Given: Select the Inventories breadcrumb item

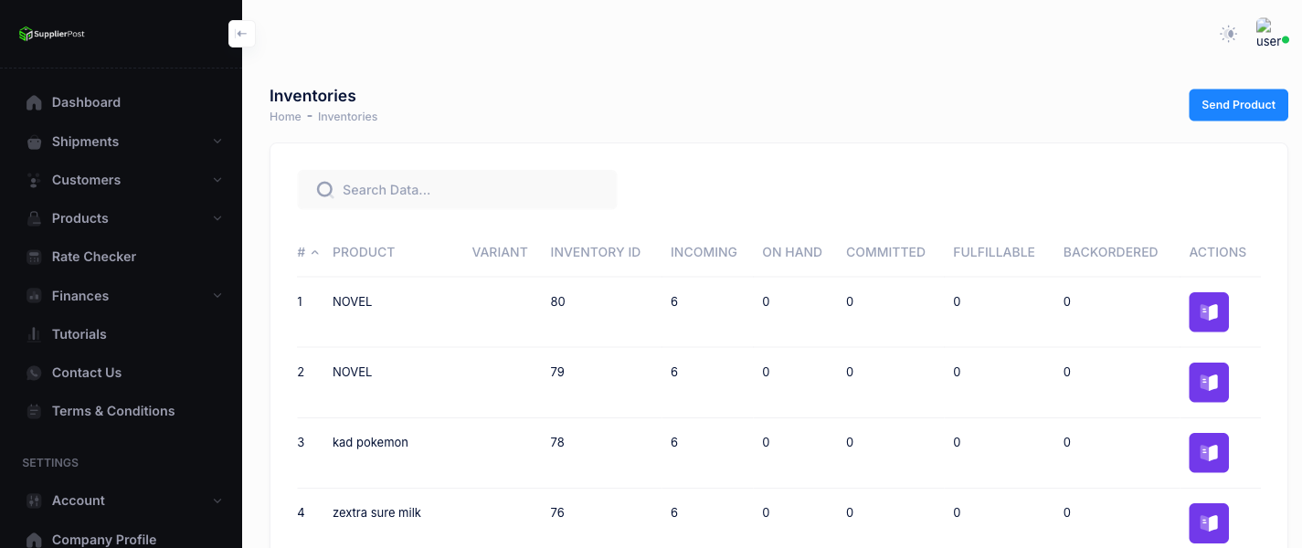Looking at the screenshot, I should (x=347, y=116).
